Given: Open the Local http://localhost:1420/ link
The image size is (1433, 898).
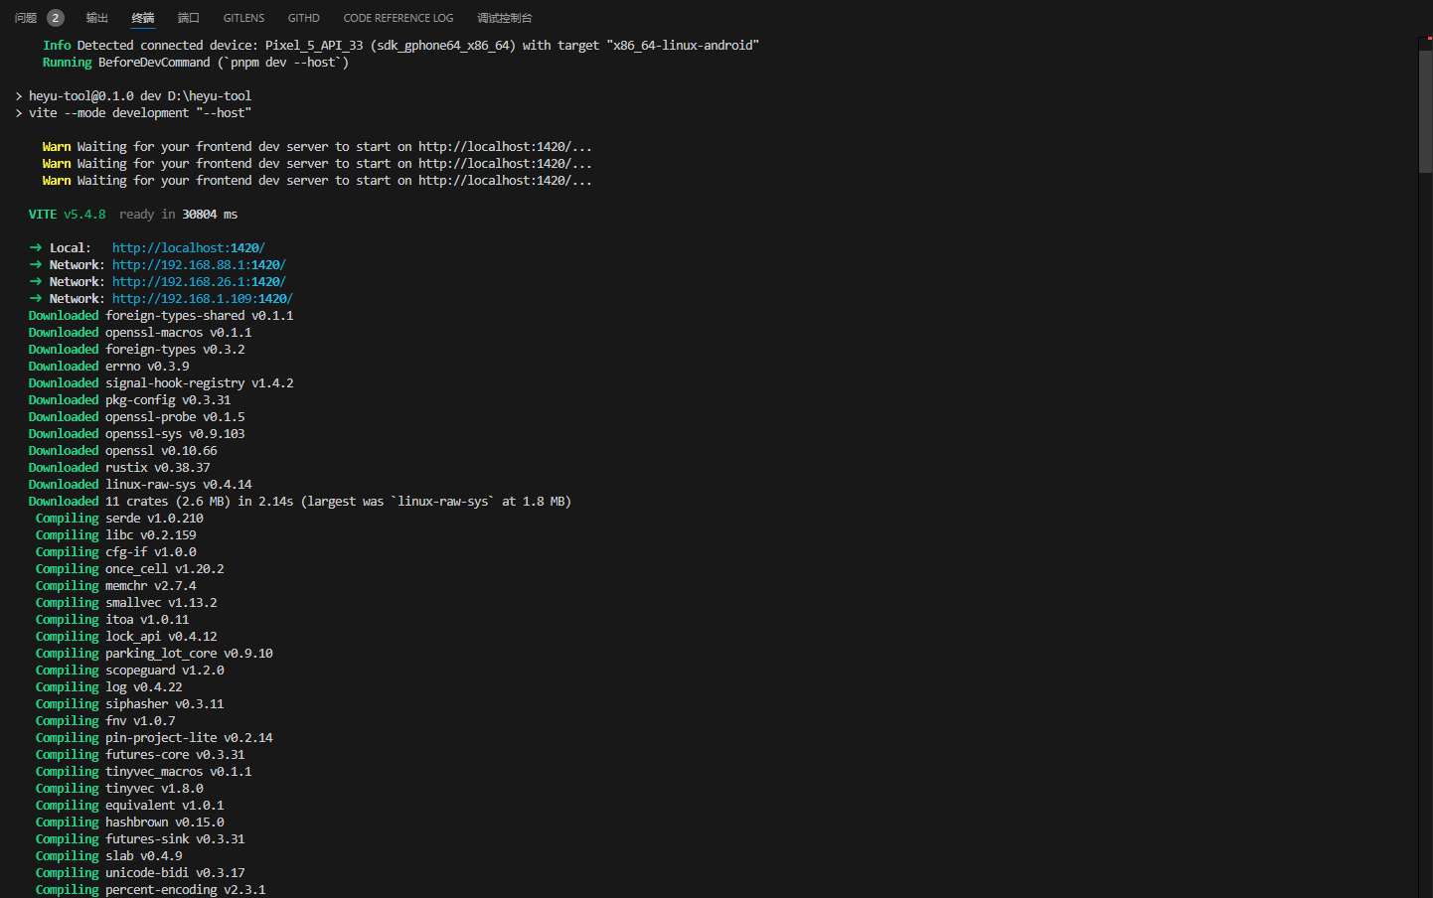Looking at the screenshot, I should coord(189,248).
